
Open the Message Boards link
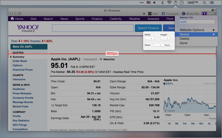point(23,102)
